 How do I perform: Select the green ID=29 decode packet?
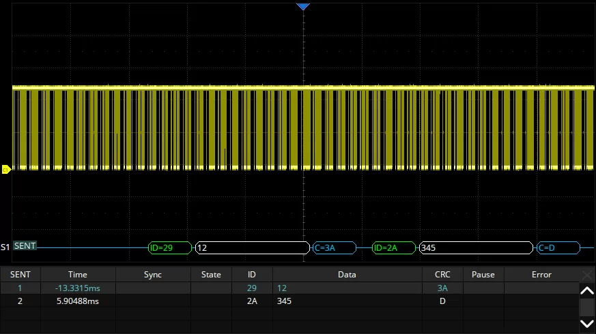(170, 248)
